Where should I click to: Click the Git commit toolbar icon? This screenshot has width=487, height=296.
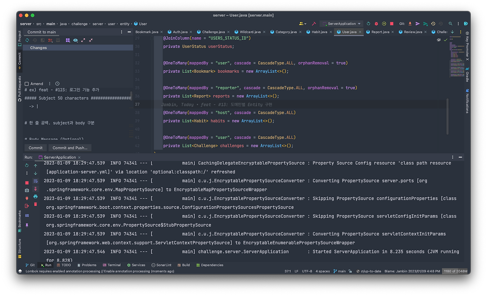pos(418,24)
